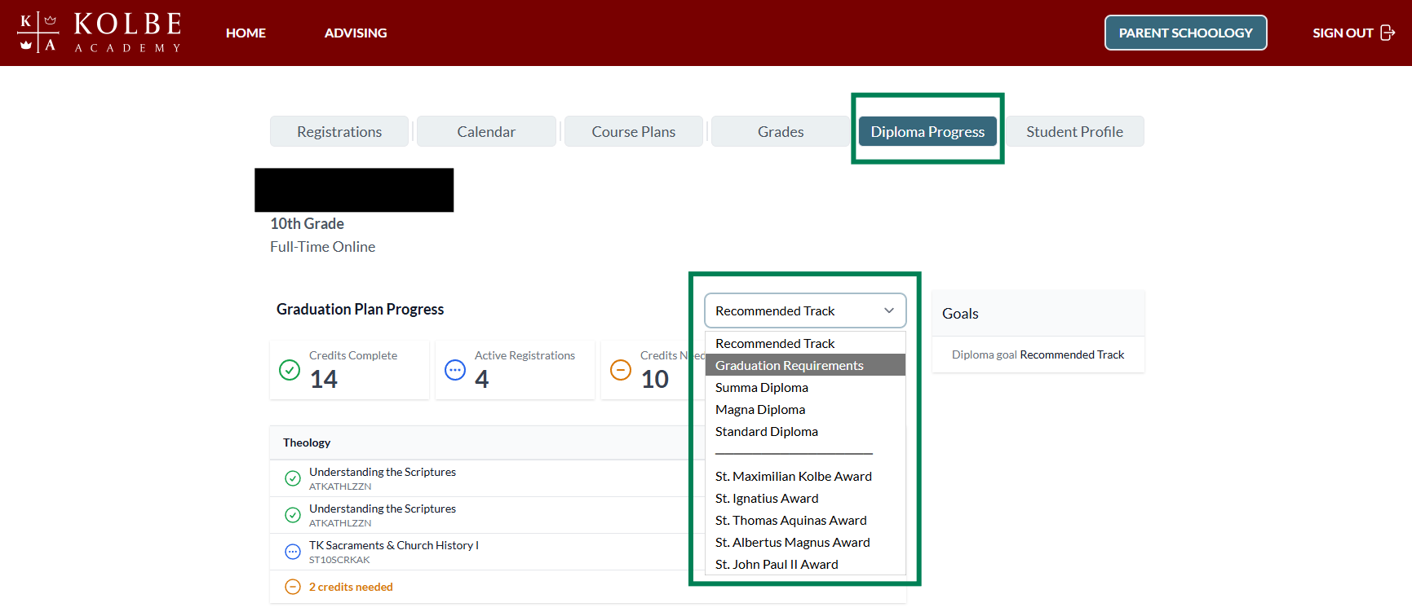Go to the Grades tab
This screenshot has height=612, width=1412.
[x=781, y=131]
